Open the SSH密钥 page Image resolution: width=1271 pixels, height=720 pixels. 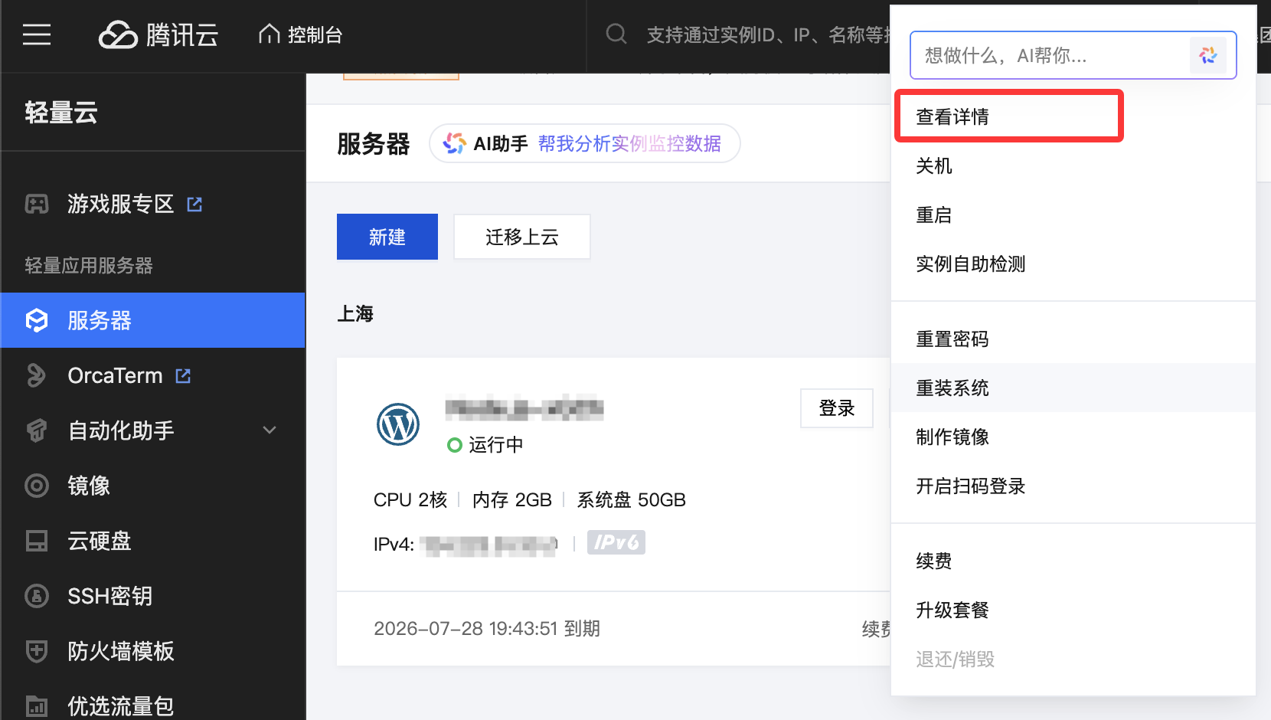pos(109,596)
